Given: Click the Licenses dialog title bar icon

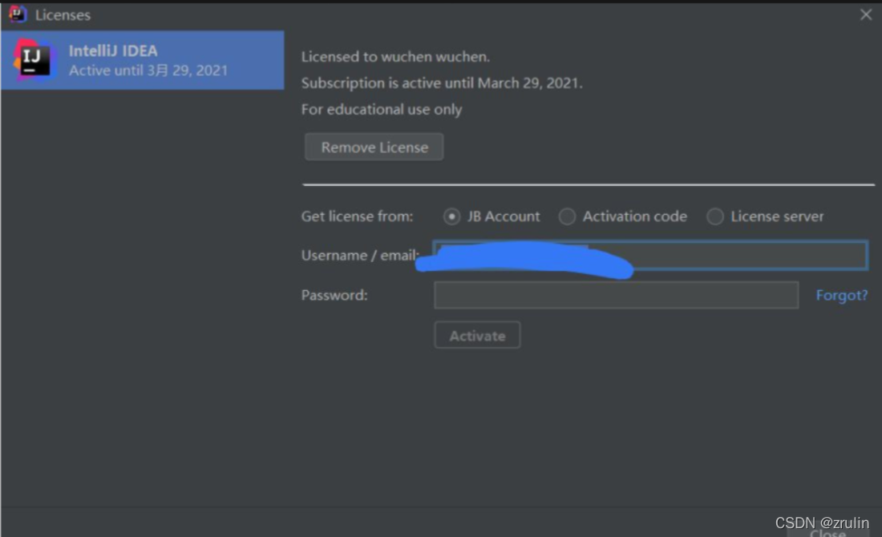Looking at the screenshot, I should pos(18,14).
